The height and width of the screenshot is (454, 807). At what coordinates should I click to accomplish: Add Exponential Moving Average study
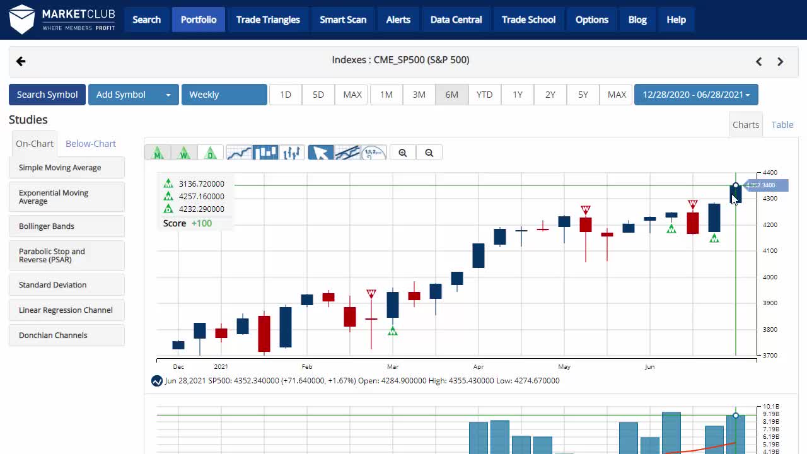point(67,197)
